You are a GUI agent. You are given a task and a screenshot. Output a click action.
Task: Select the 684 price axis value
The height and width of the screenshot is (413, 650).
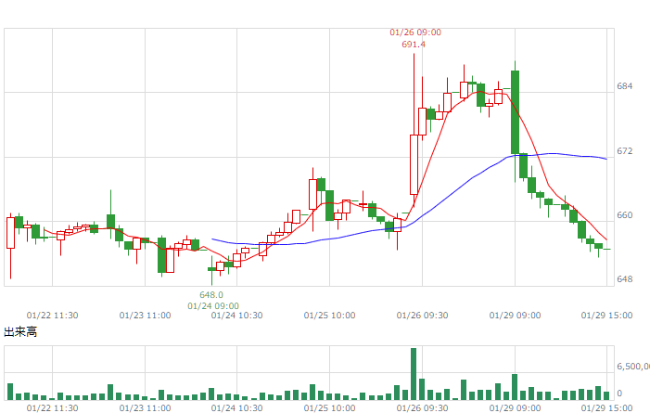(625, 86)
